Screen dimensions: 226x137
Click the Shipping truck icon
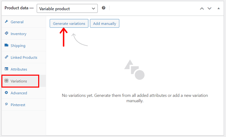click(x=6, y=46)
